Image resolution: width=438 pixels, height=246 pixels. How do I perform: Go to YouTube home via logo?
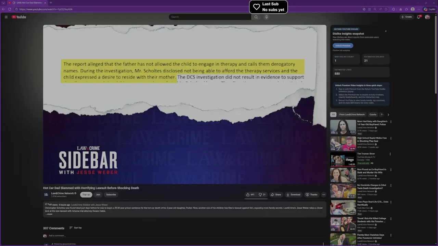pos(19,17)
